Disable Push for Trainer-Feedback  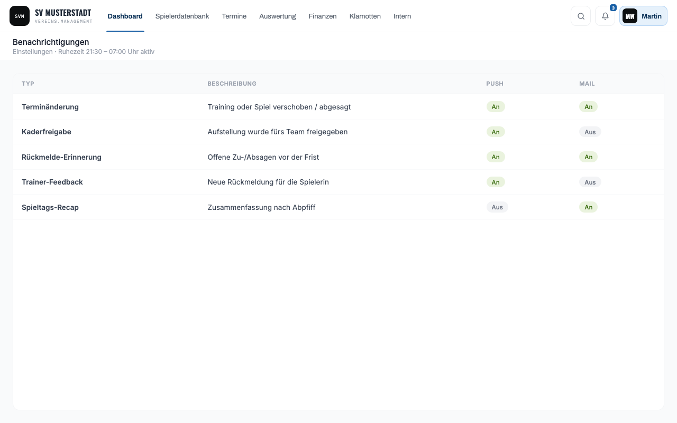pos(496,182)
